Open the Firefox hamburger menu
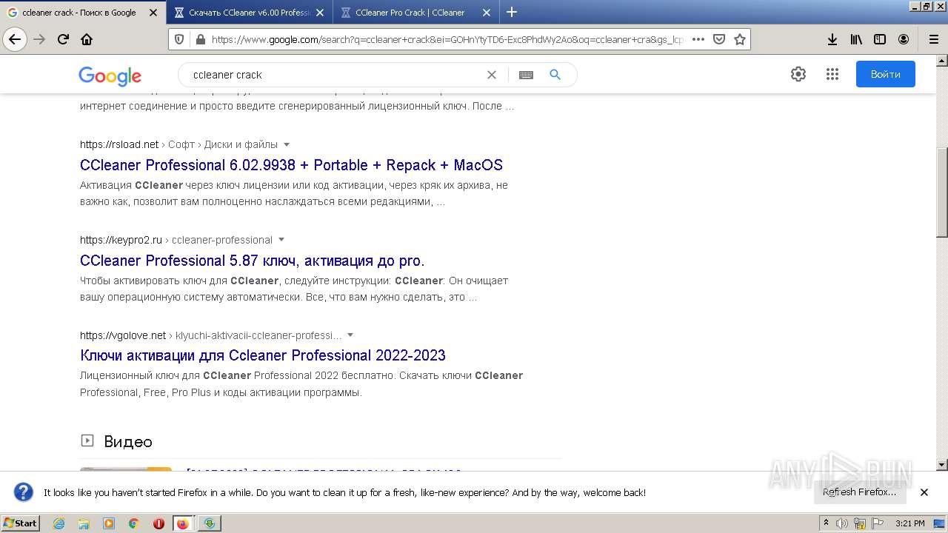The width and height of the screenshot is (948, 533). tap(933, 39)
